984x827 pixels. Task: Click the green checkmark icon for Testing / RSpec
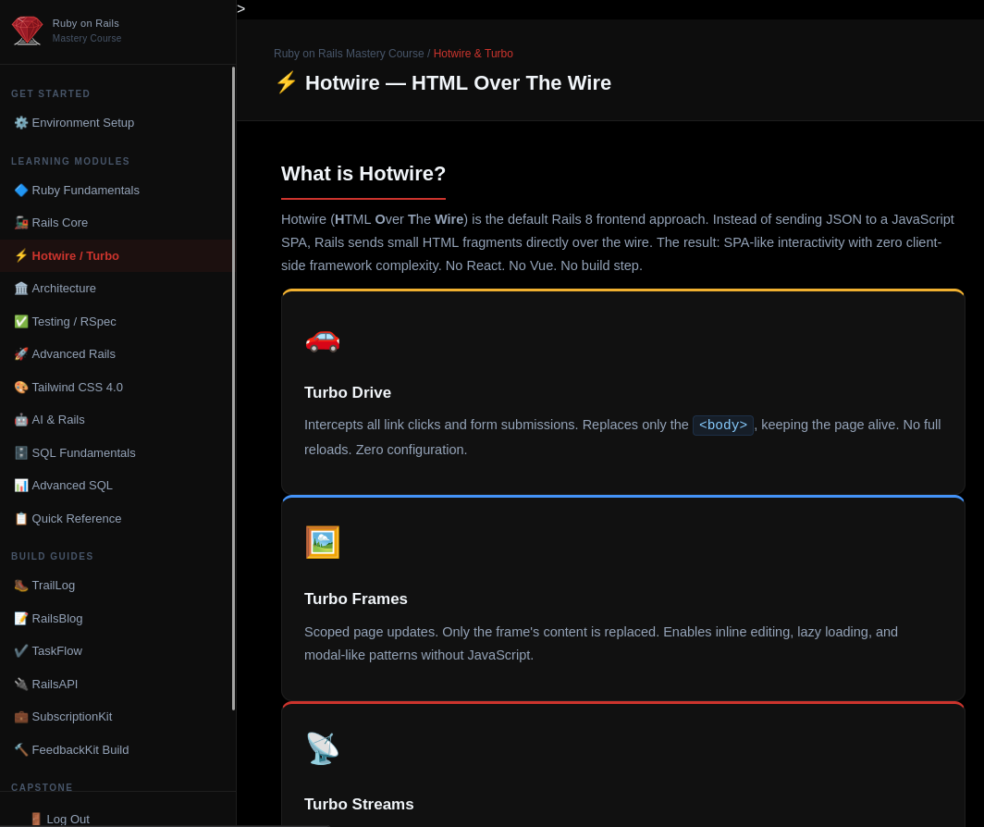coord(21,322)
